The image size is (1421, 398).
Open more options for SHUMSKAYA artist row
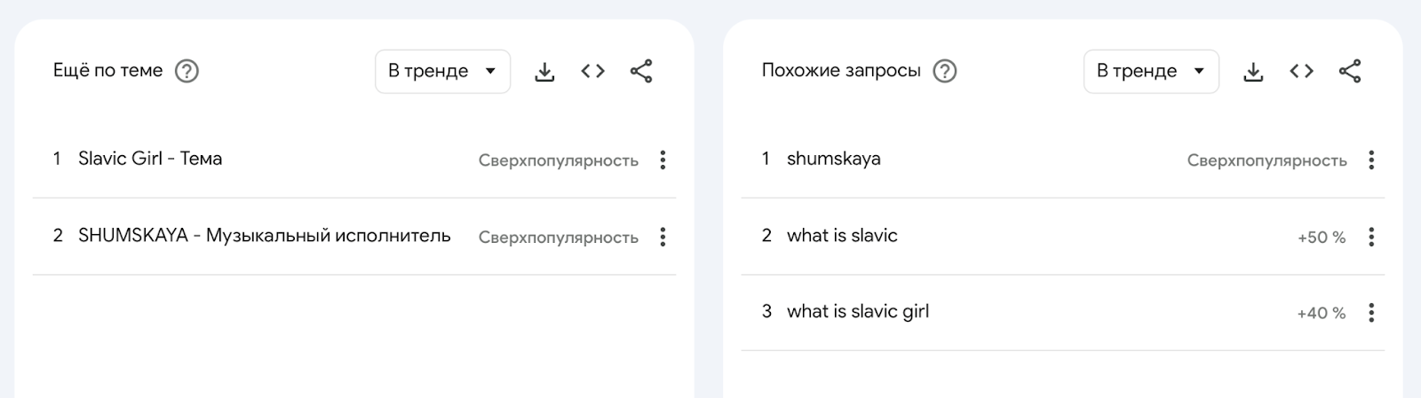coord(663,237)
